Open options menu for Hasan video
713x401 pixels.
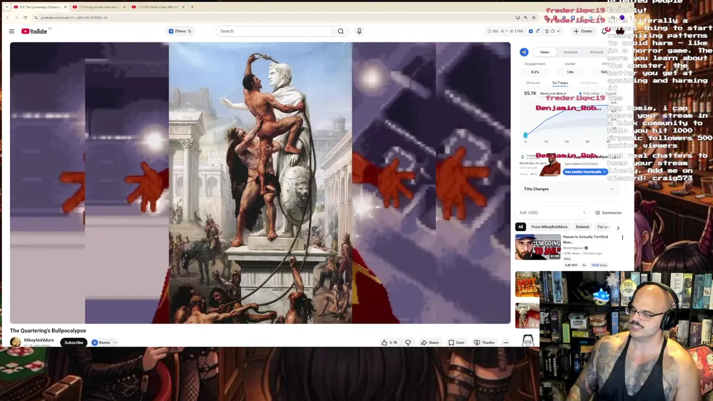pyautogui.click(x=622, y=238)
